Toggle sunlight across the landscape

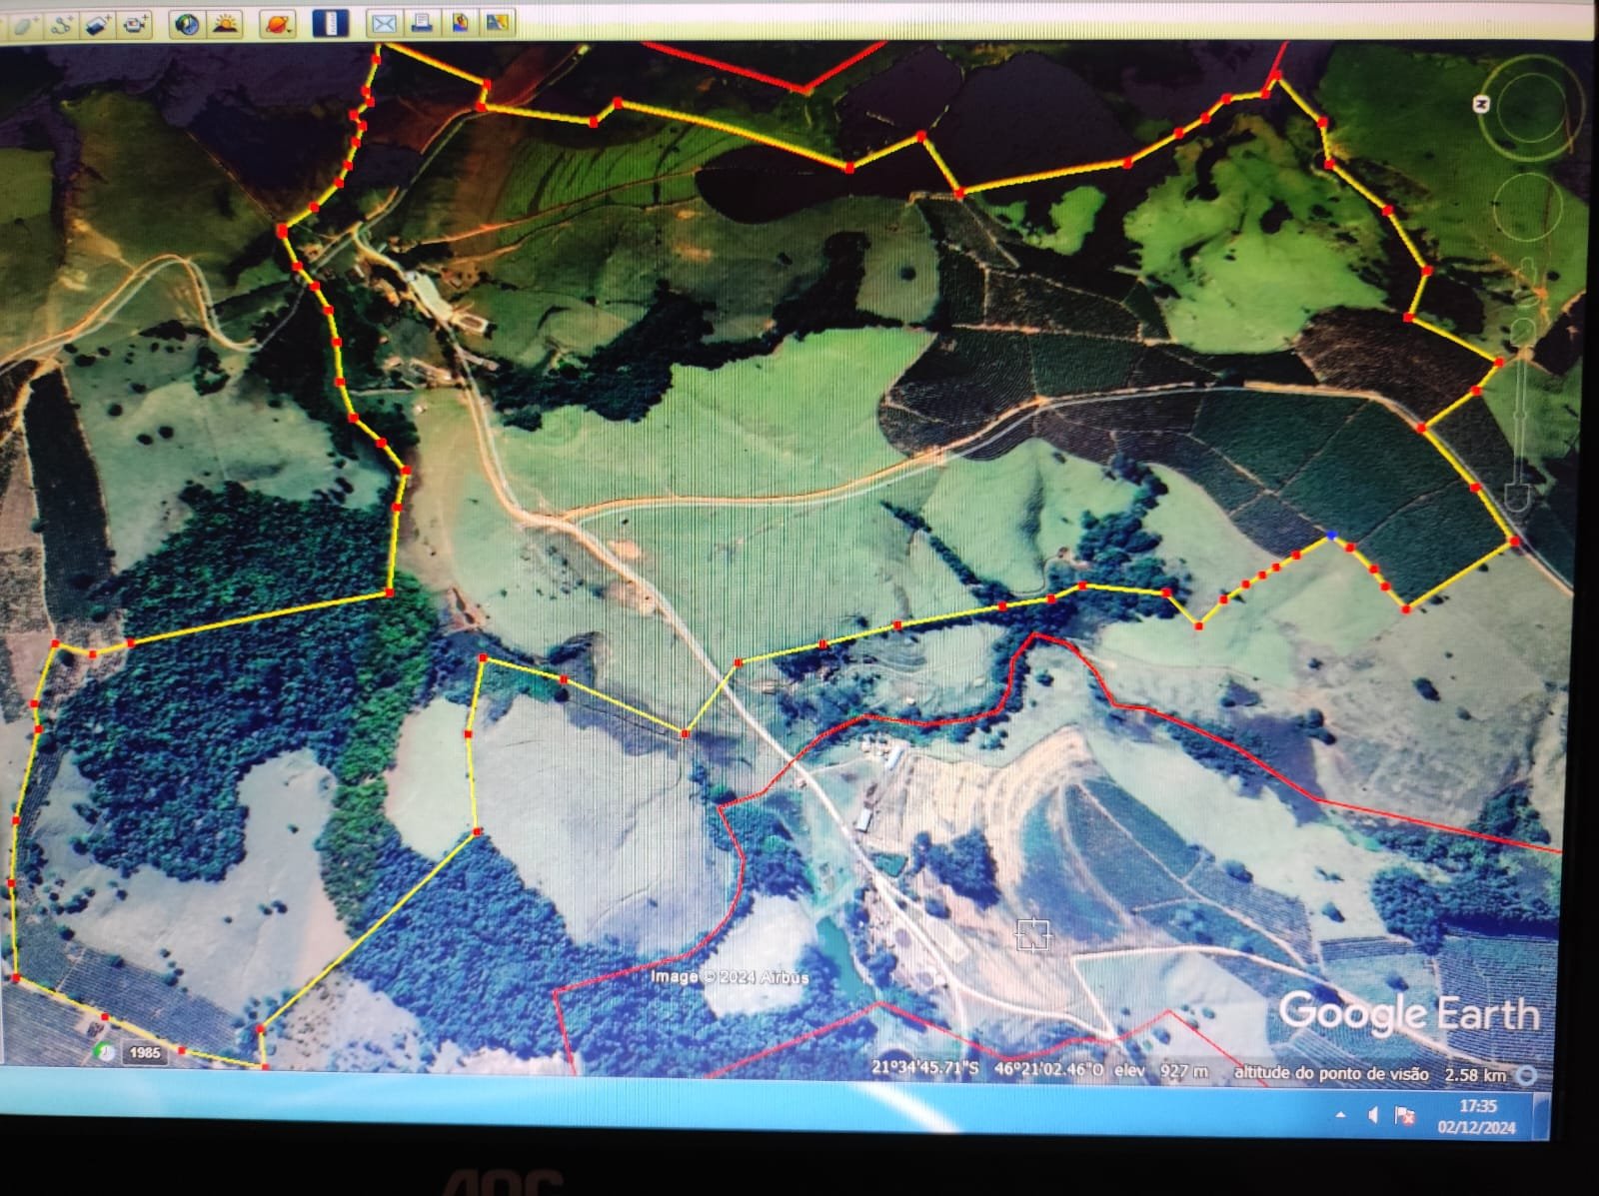225,24
